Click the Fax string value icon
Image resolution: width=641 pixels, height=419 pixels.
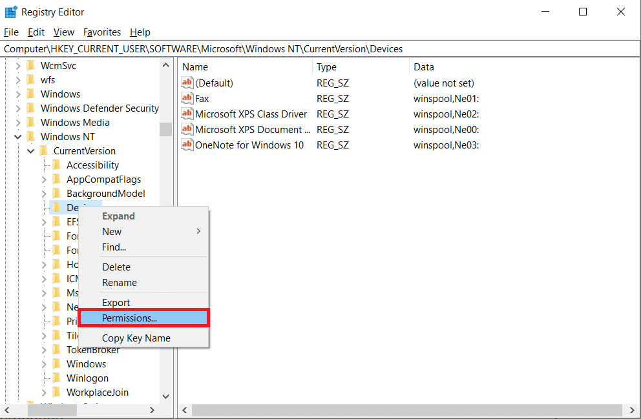tap(187, 99)
